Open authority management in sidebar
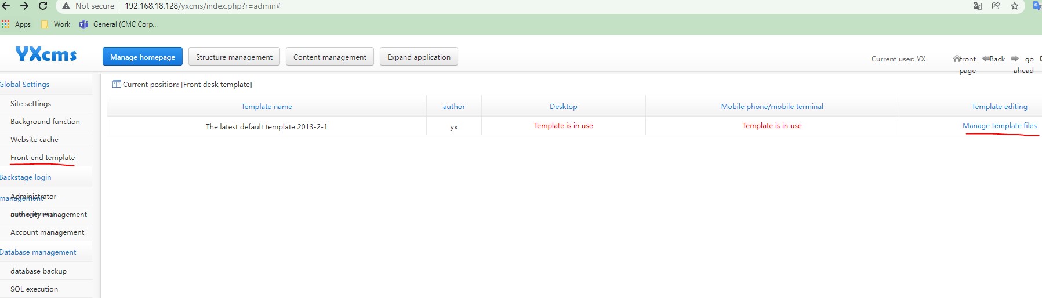 (49, 214)
